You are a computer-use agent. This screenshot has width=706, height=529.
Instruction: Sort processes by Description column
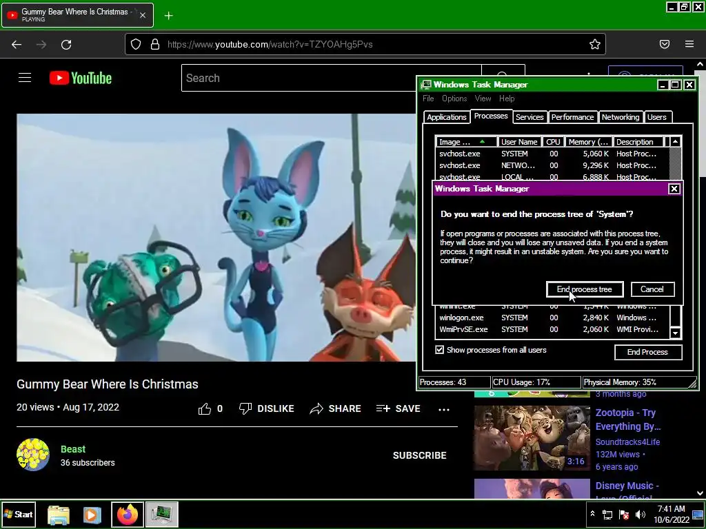coord(638,142)
